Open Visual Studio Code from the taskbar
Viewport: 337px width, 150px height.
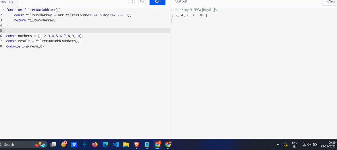115,145
